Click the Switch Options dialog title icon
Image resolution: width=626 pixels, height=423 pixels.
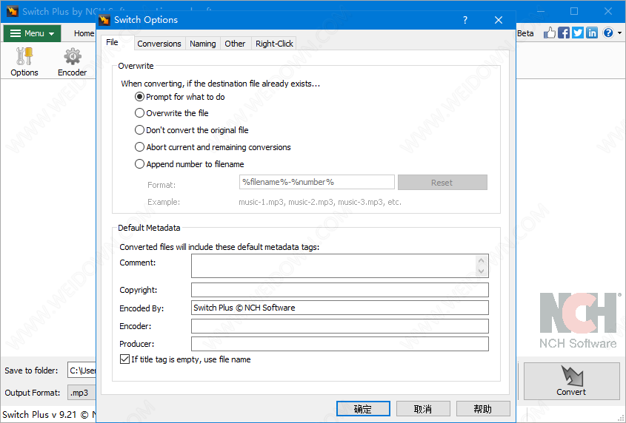(x=104, y=20)
